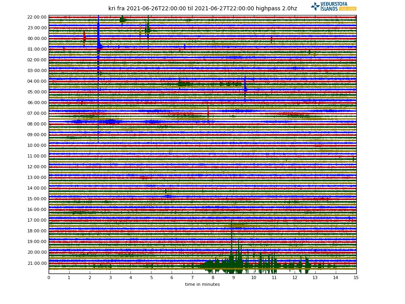The image size is (405, 304).
Task: Select the 18:00:00 time label
Action: (37, 231)
